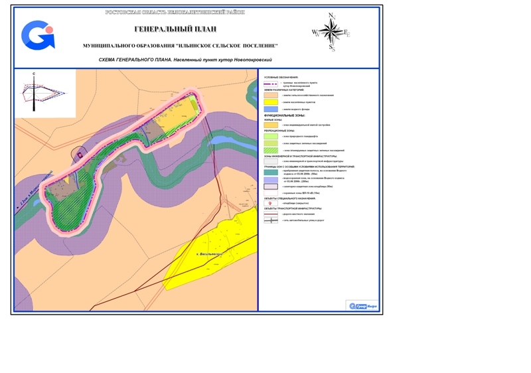Click the logo badge at bottom right

coord(362,305)
